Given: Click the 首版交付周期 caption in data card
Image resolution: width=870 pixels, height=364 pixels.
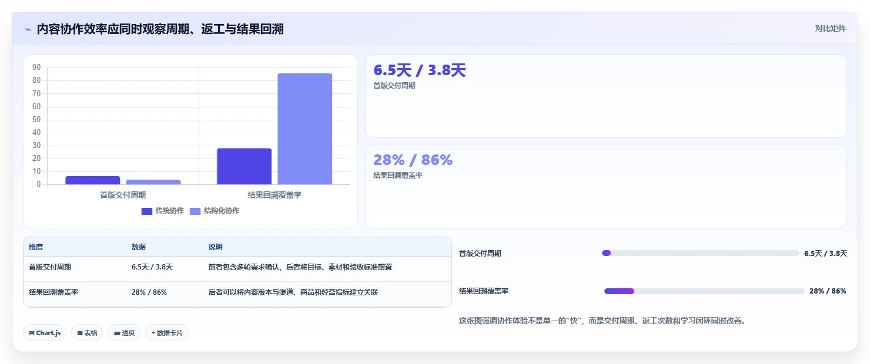Looking at the screenshot, I should [394, 86].
